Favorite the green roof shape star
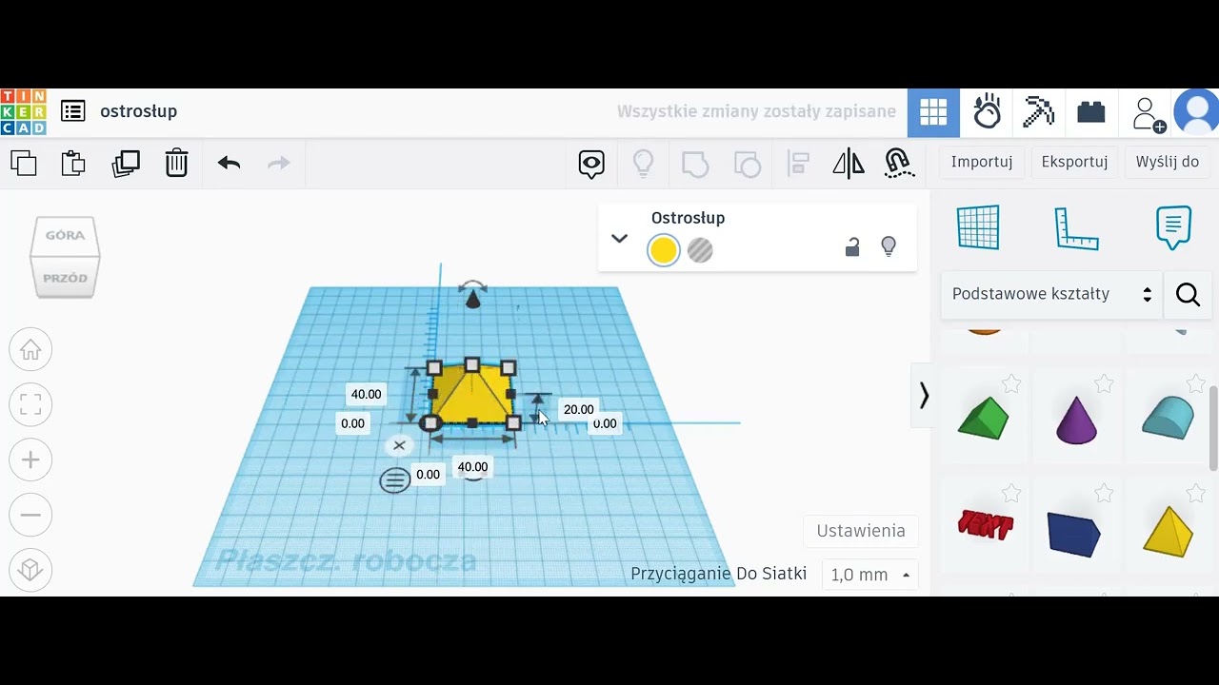 [x=1011, y=384]
